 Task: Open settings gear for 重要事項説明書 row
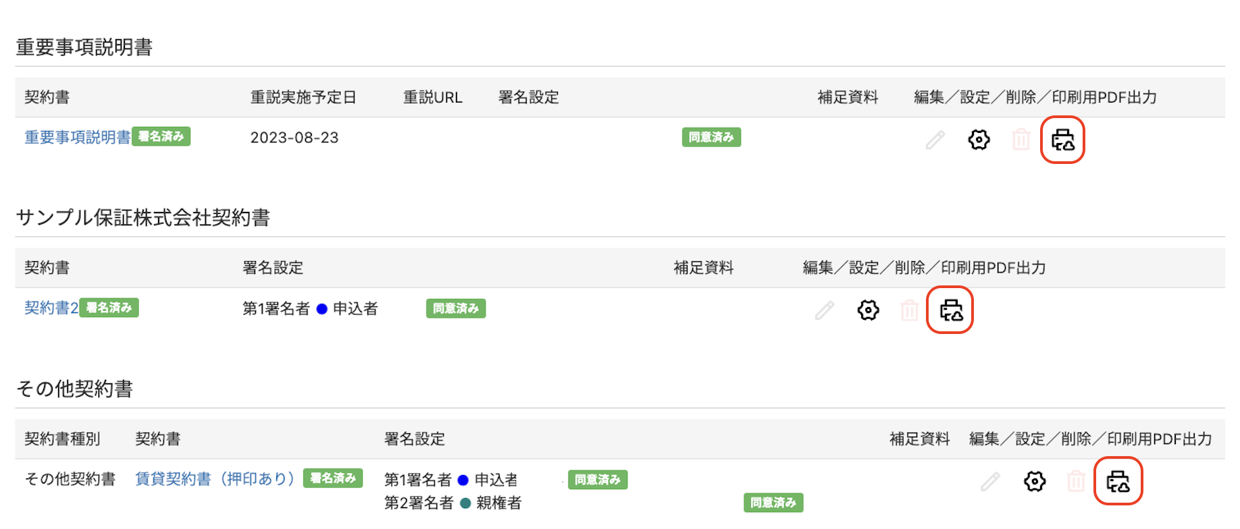click(979, 140)
